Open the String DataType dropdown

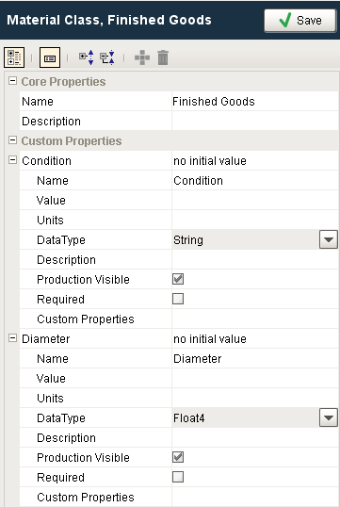[329, 239]
